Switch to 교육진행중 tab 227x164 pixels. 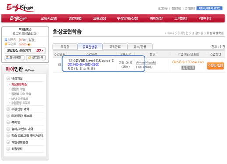[x=90, y=47]
